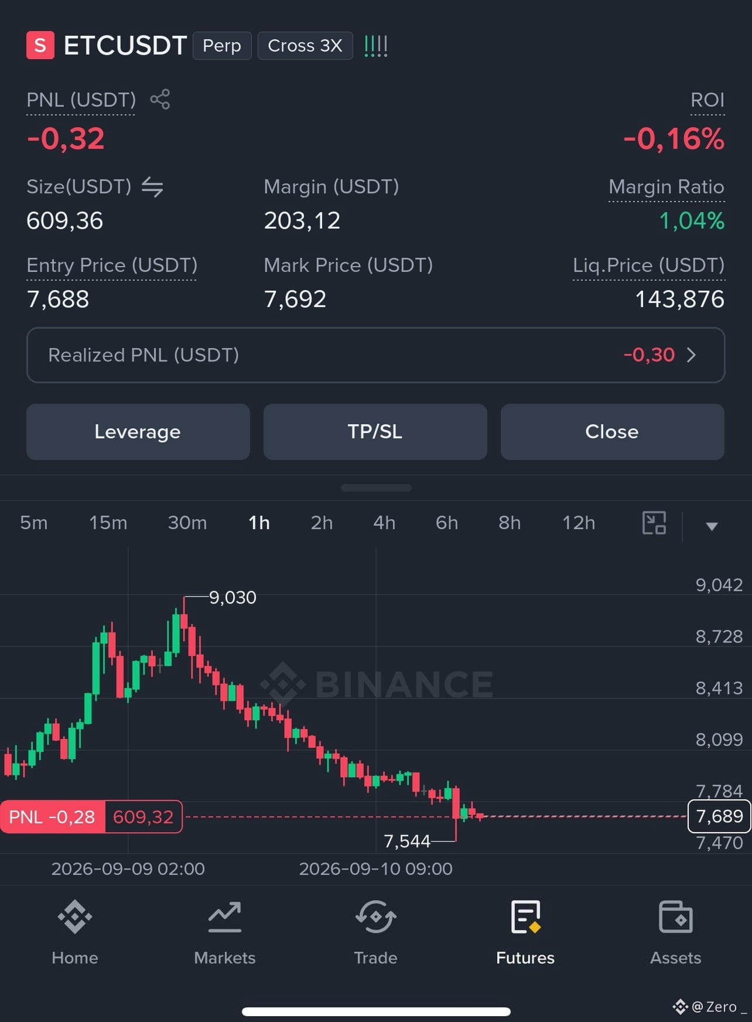752x1022 pixels.
Task: Tap the red S short badge
Action: click(x=40, y=46)
